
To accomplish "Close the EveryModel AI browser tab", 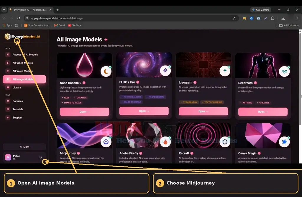I will click(x=50, y=10).
